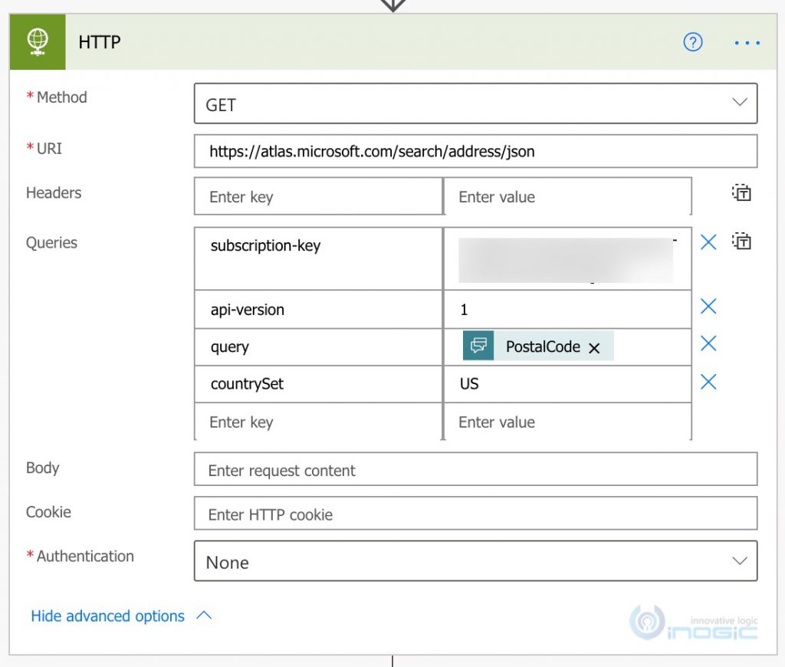Remove the PostalCode dynamic content token
The width and height of the screenshot is (785, 667).
tap(595, 347)
